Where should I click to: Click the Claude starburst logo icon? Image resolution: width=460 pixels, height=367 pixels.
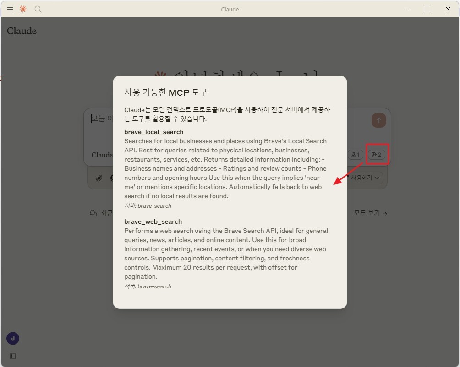pyautogui.click(x=23, y=9)
